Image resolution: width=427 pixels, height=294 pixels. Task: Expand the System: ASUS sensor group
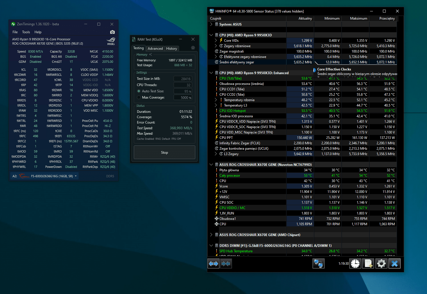click(211, 24)
